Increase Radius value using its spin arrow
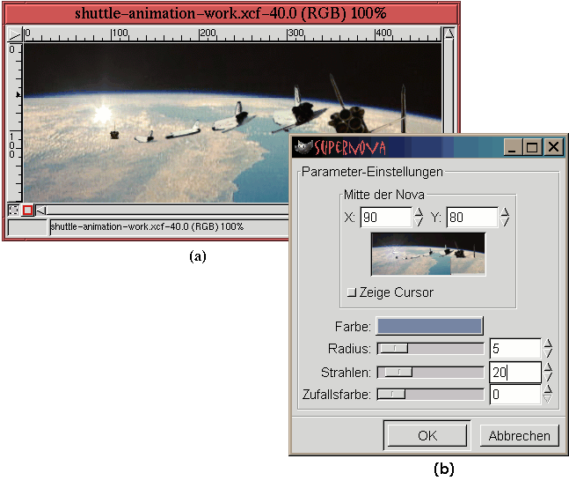 pyautogui.click(x=548, y=344)
